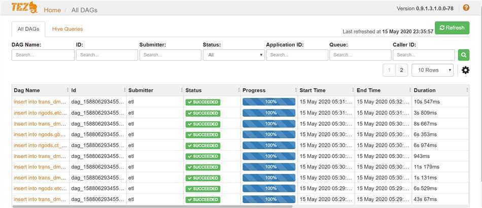Switch to the Hive Queries tab
Viewport: 482px width, 208px height.
coord(67,29)
